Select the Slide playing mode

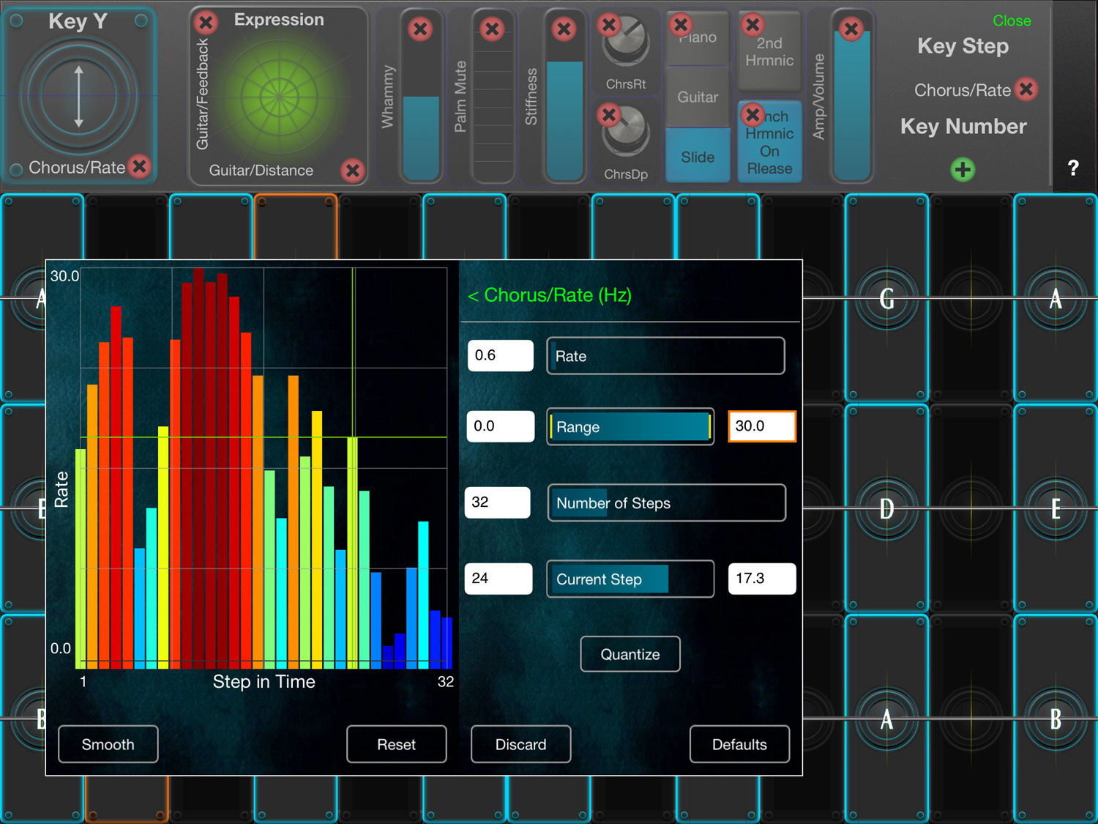697,156
